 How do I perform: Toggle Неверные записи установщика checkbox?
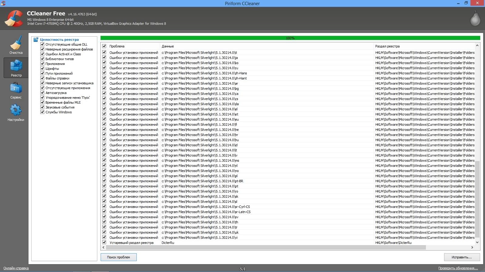click(x=42, y=83)
